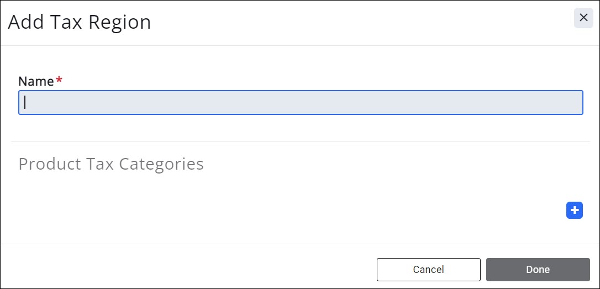Dismiss the dialog using the top-right X

point(583,18)
